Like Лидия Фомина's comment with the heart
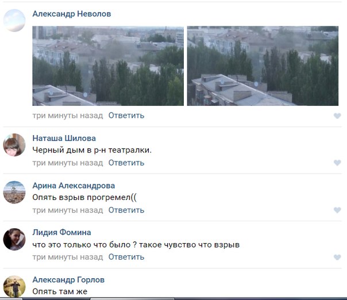The image size is (347, 300). coord(337,257)
